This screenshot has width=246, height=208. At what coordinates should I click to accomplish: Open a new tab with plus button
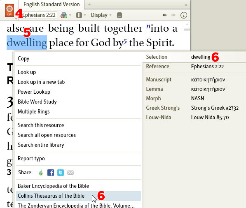tap(89, 5)
